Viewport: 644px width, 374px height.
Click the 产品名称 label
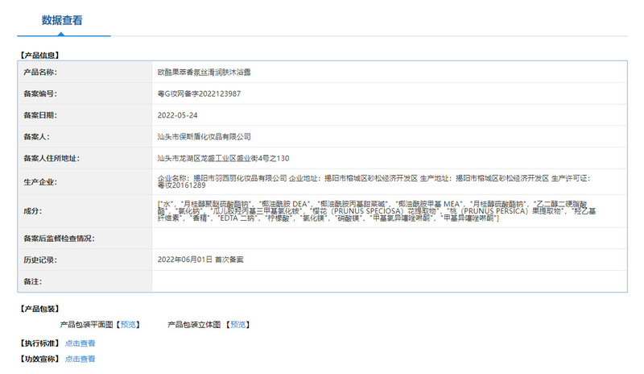click(40, 72)
